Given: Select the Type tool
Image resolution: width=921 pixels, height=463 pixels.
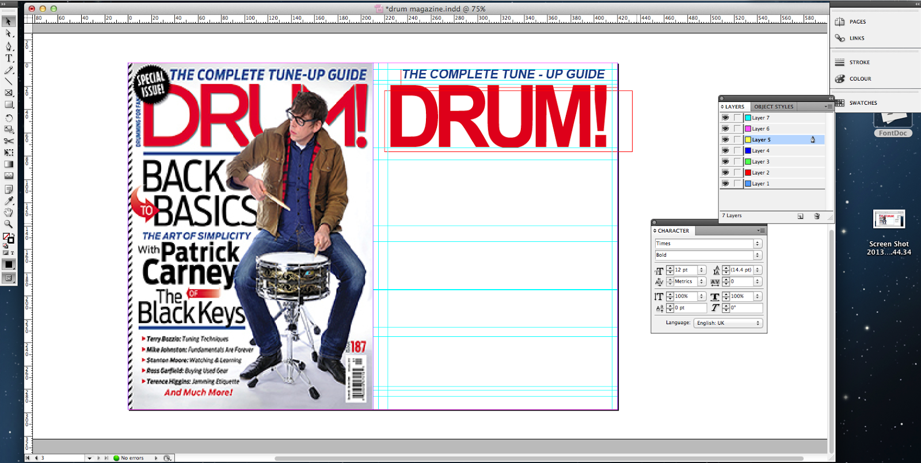Looking at the screenshot, I should pos(9,58).
